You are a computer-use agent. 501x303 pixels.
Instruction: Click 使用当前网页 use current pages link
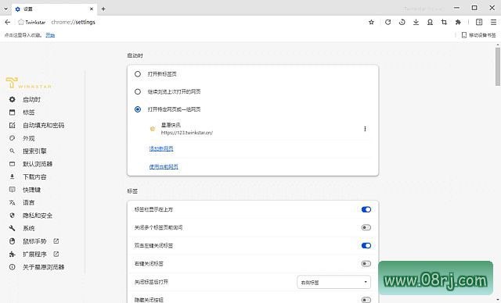(164, 166)
